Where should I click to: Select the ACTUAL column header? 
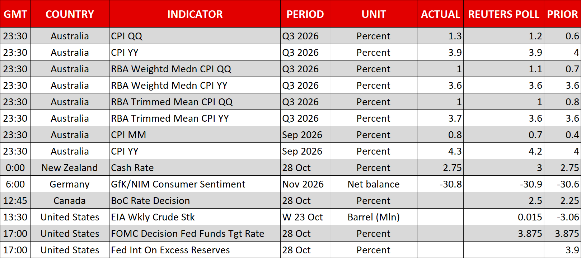click(x=440, y=14)
